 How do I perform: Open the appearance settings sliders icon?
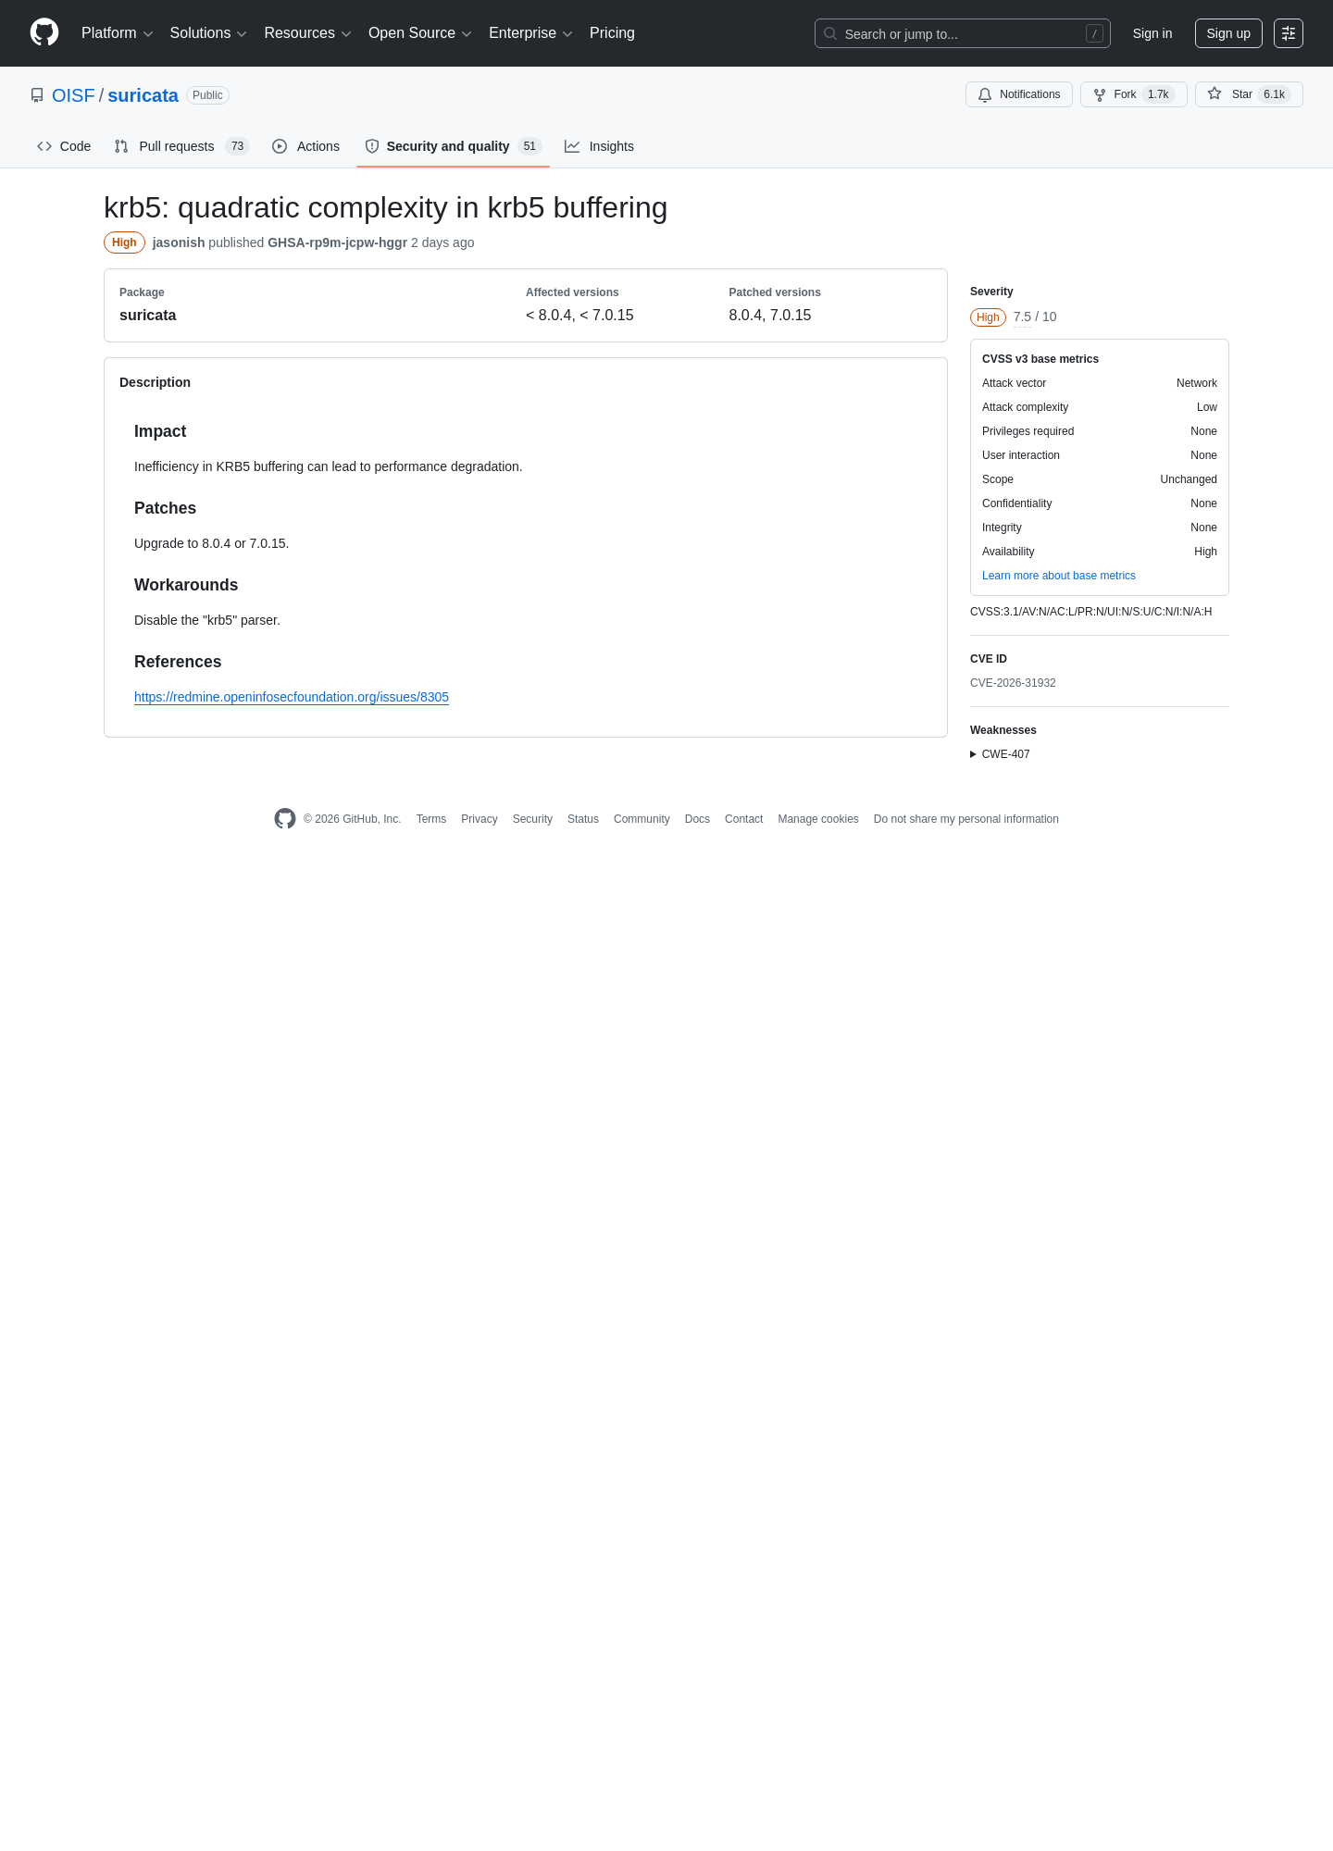coord(1289,33)
